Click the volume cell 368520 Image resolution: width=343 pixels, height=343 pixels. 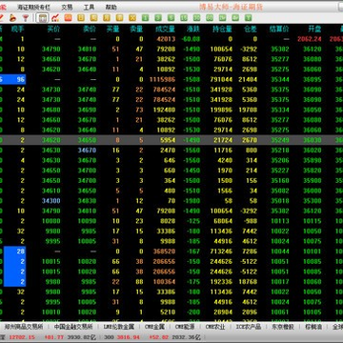point(164,252)
